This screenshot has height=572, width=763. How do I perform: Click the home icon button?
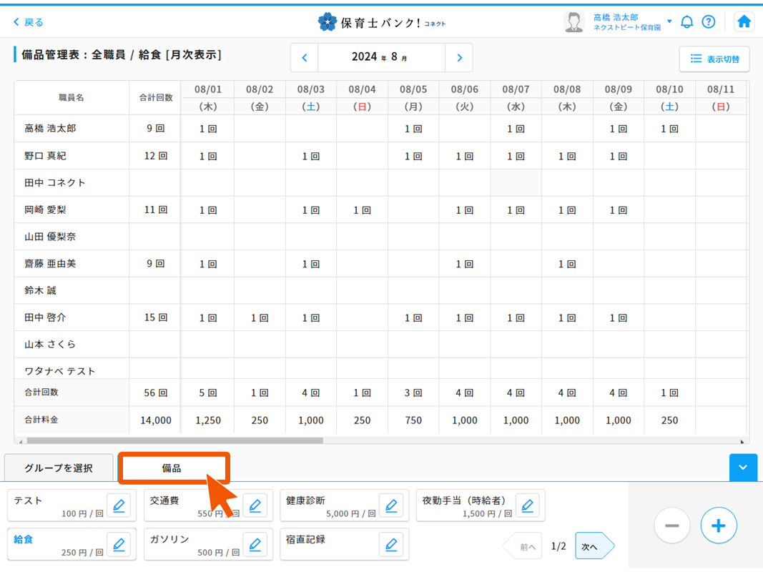pos(744,21)
